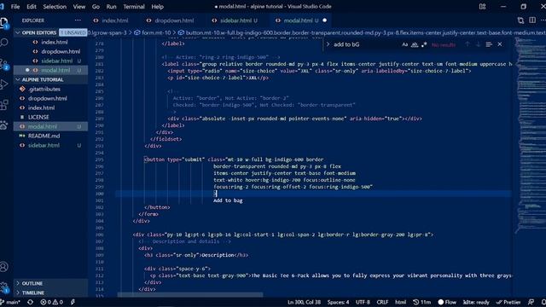This screenshot has width=546, height=307.
Task: Open the Search view in activity bar
Action: (x=4, y=43)
